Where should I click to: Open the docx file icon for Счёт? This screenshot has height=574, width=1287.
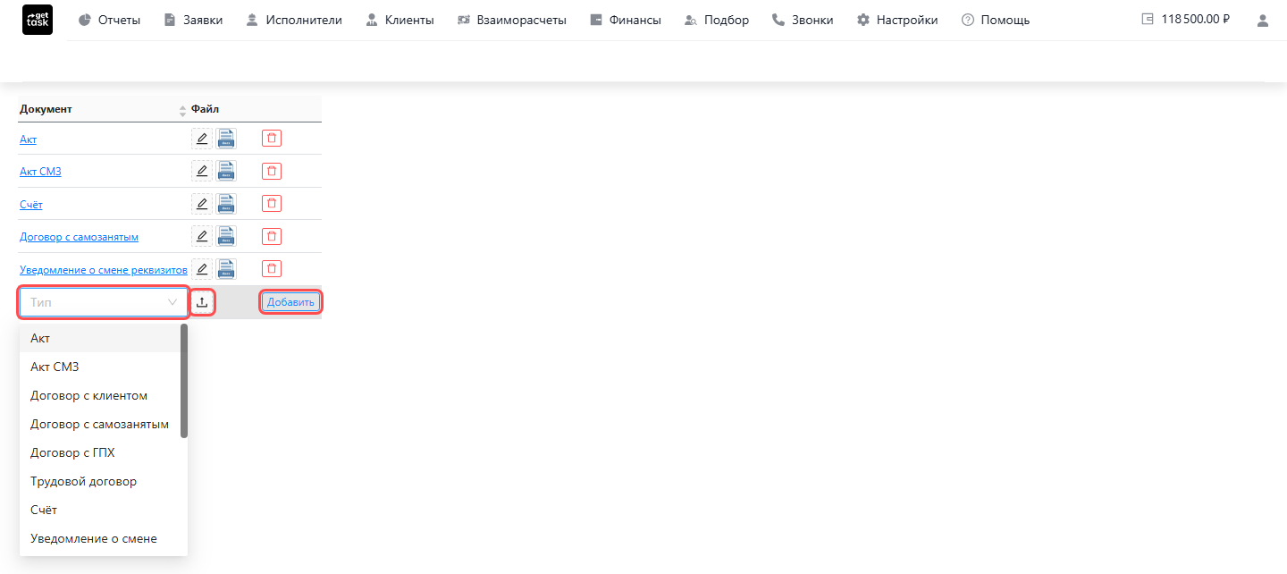(x=226, y=204)
